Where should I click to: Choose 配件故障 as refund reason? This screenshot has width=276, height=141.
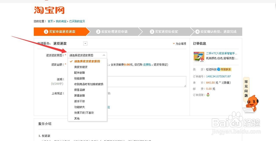coord(79,73)
